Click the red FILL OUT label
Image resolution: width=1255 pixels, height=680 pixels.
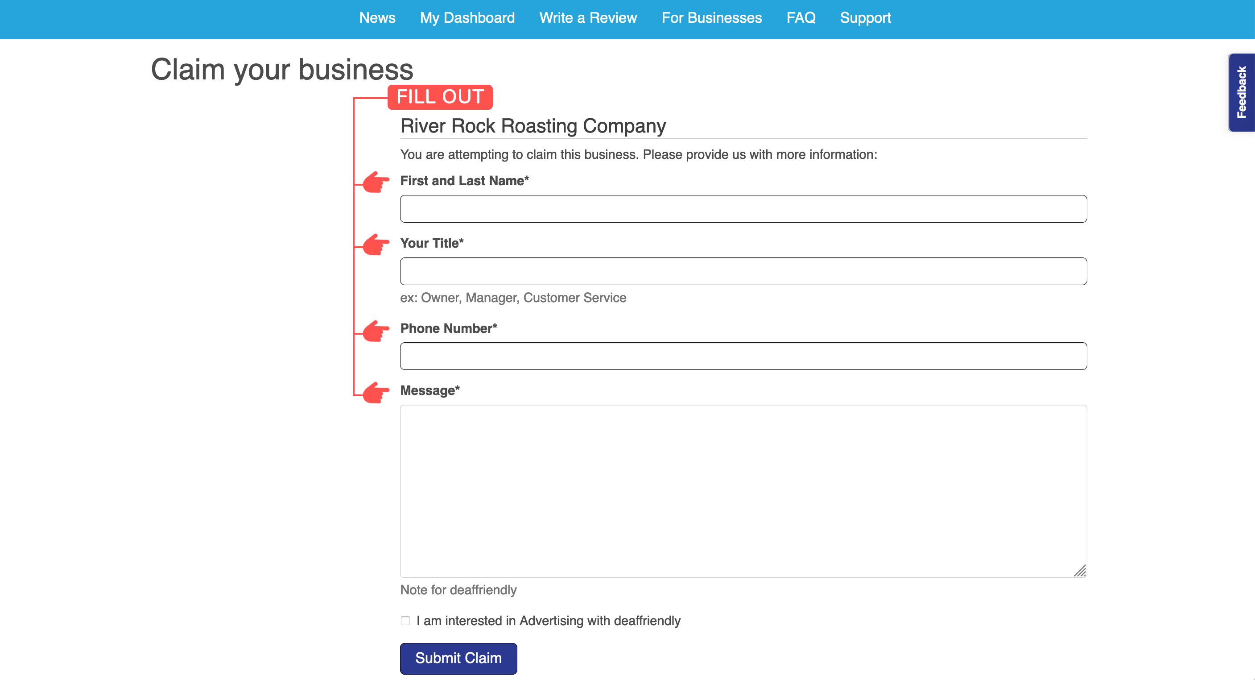[x=440, y=97]
